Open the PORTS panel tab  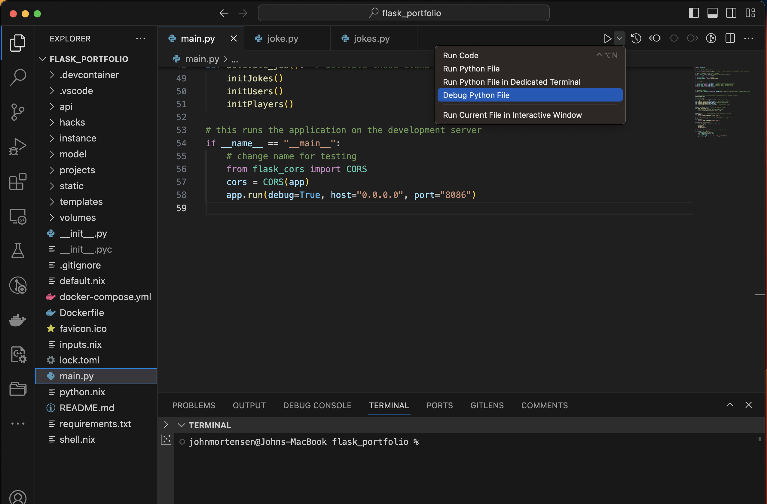pos(439,405)
